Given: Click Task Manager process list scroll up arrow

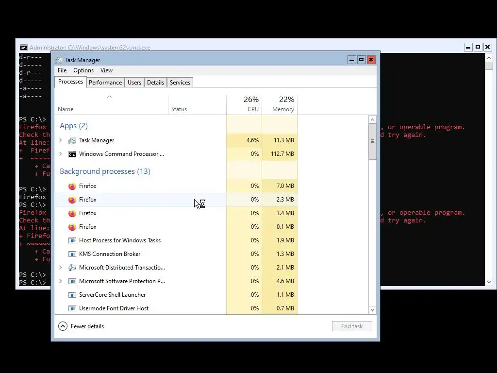Looking at the screenshot, I should pyautogui.click(x=372, y=119).
